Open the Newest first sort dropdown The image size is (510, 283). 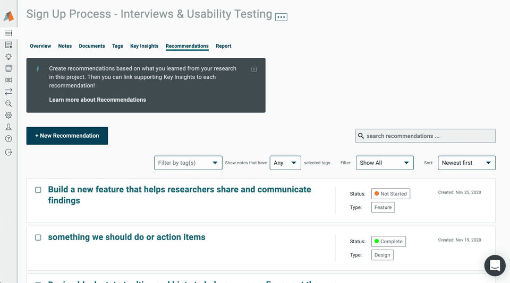pyautogui.click(x=466, y=163)
